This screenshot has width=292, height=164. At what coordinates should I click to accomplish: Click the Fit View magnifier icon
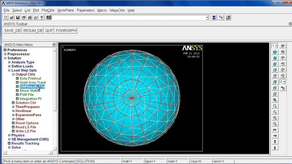275,100
